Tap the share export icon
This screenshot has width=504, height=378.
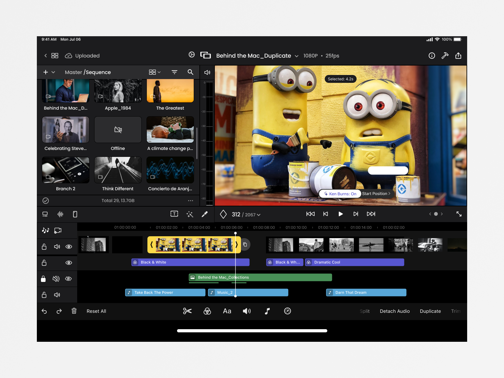coord(458,56)
